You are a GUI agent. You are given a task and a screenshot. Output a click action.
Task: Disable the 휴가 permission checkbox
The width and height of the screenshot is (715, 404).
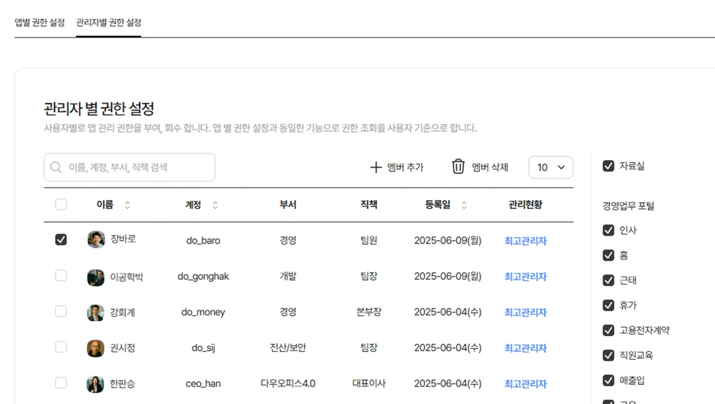(608, 306)
